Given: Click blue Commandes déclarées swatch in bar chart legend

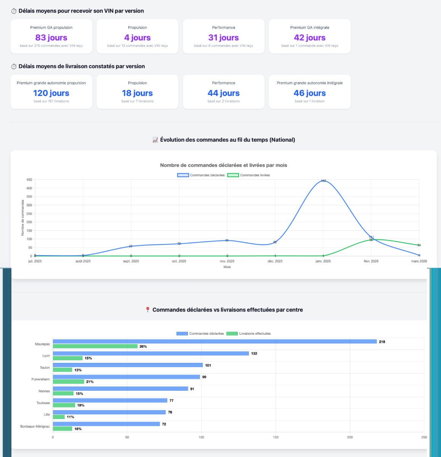Looking at the screenshot, I should point(182,334).
